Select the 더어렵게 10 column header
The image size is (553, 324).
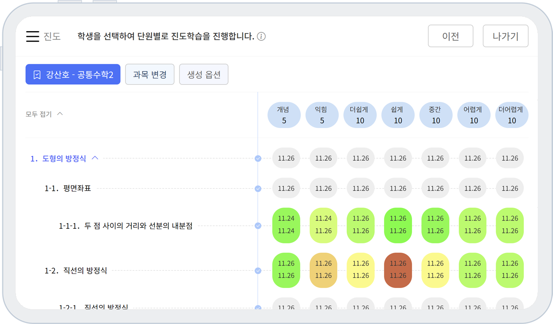(x=512, y=115)
